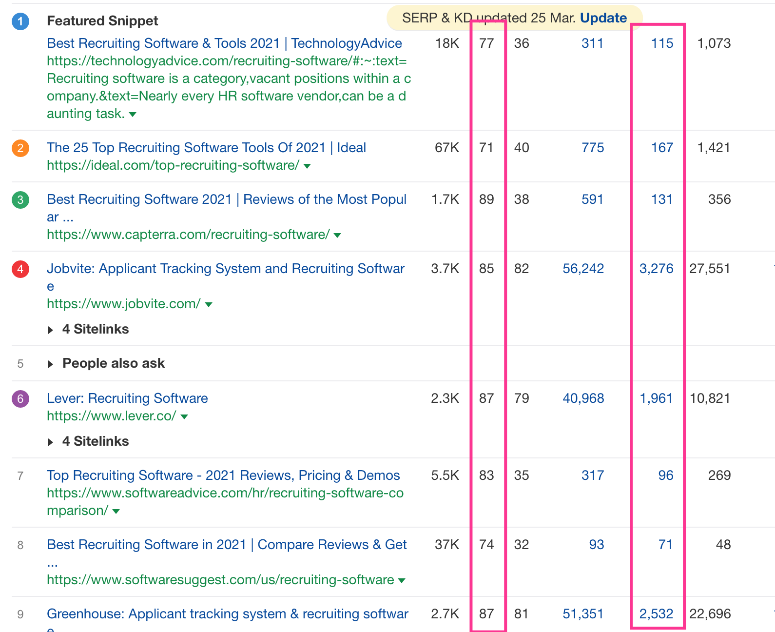This screenshot has height=632, width=775.
Task: Click the 96 link in the softwareadvice row
Action: (666, 475)
